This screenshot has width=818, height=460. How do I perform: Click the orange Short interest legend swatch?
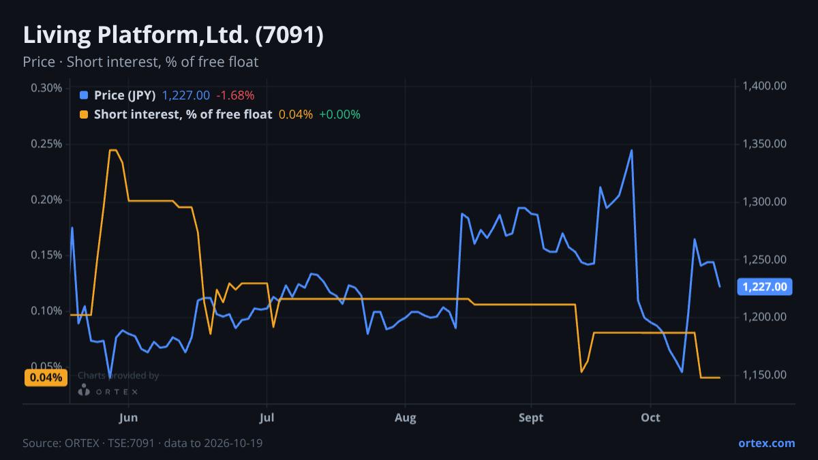click(84, 114)
